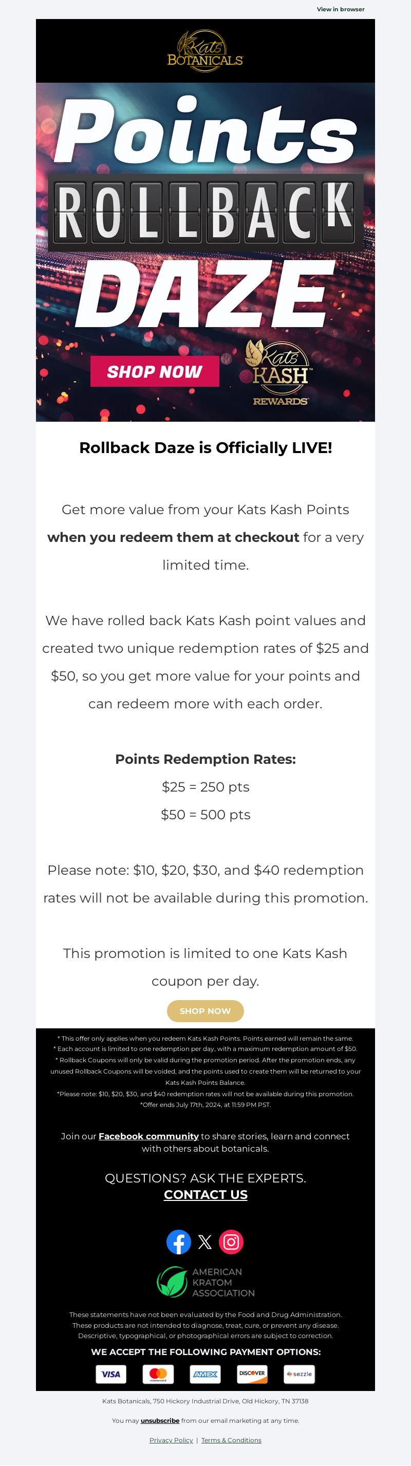Click the Kats Botanicals header logo
Screen dimensions: 411x1466
point(205,51)
